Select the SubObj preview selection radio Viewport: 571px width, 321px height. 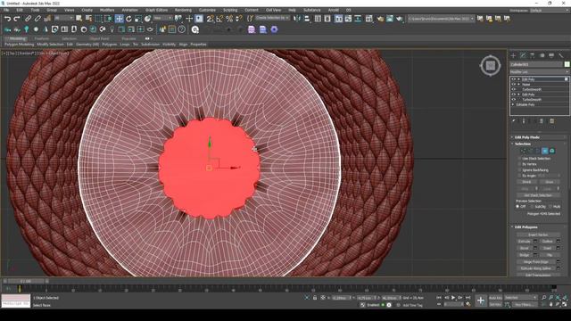pos(532,206)
